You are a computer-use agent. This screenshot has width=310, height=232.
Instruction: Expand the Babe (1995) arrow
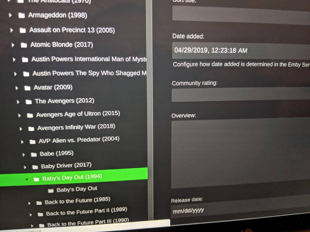tap(24, 155)
